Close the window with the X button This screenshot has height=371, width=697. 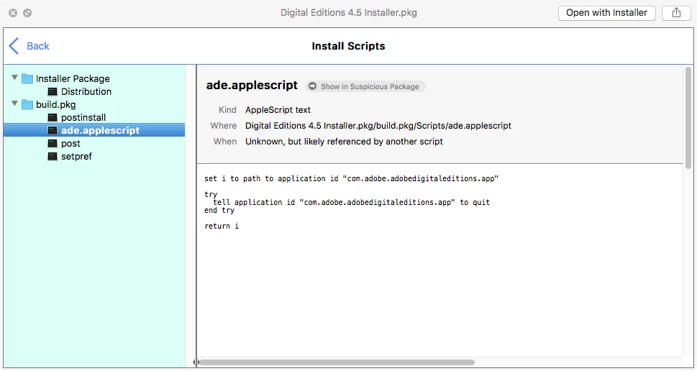pyautogui.click(x=13, y=13)
